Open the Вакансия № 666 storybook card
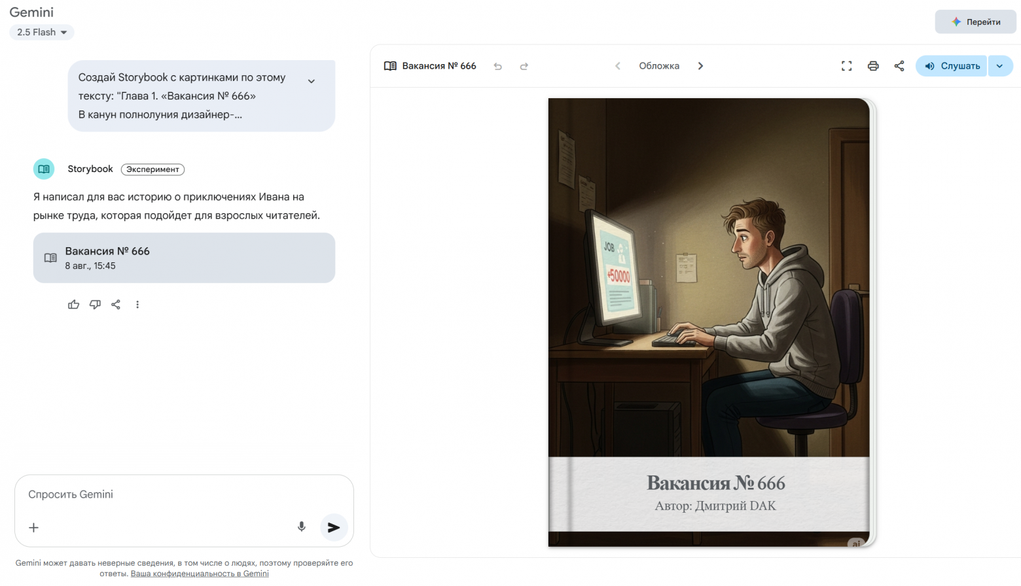This screenshot has height=586, width=1021. click(184, 258)
